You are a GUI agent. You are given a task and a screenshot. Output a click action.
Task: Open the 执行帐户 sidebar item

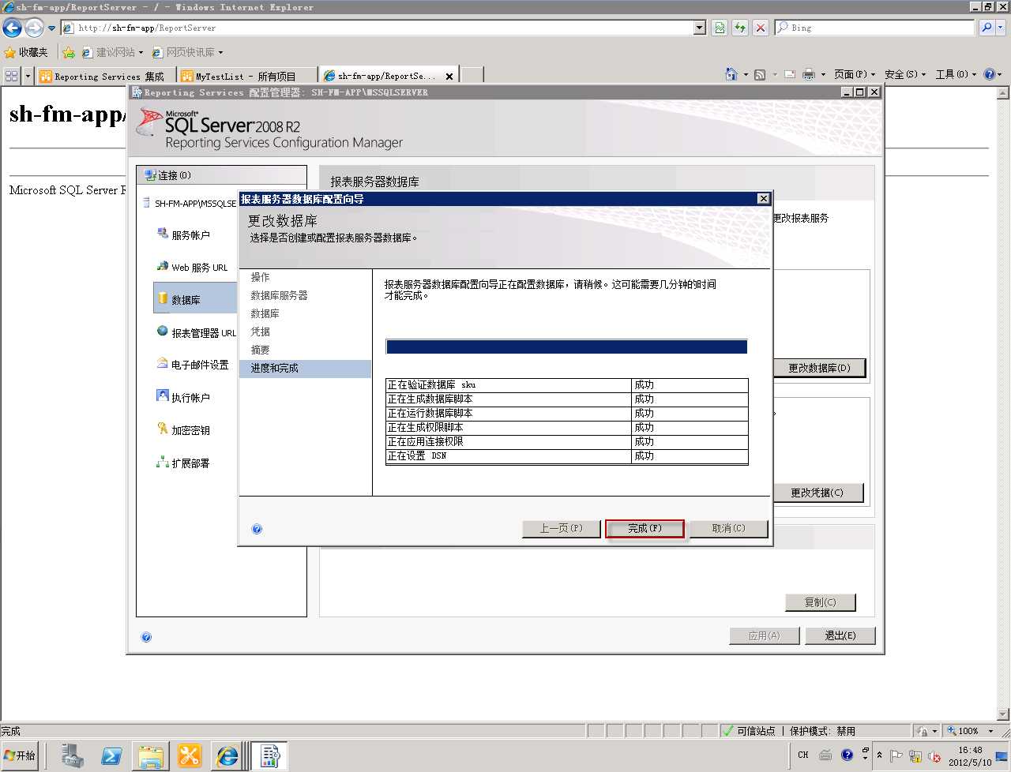click(x=183, y=397)
